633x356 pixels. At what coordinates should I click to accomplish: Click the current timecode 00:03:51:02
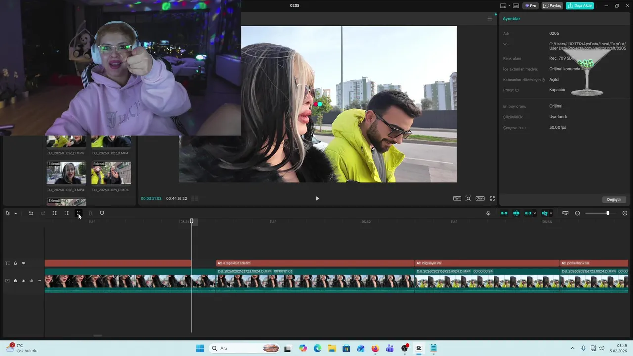click(x=151, y=198)
